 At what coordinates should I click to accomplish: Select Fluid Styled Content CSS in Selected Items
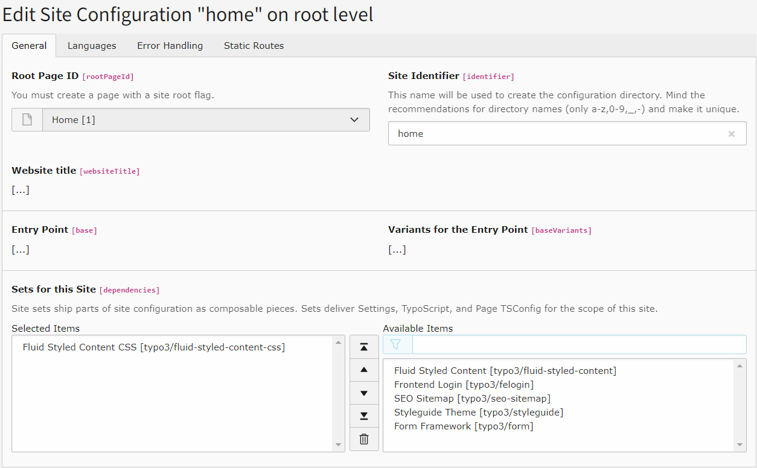tap(153, 347)
